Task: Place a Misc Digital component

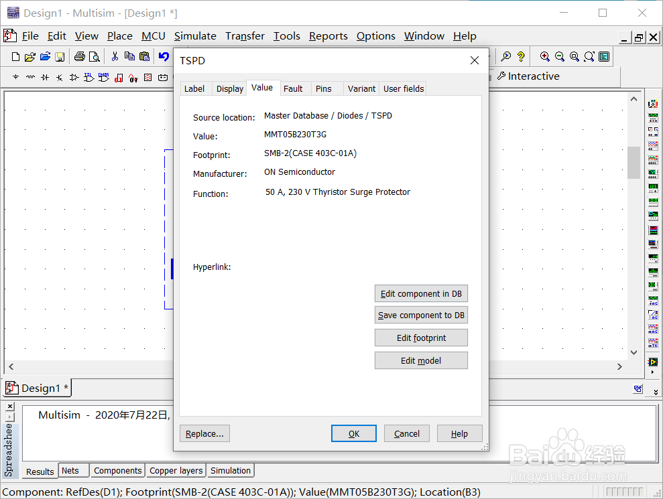Action: [119, 78]
